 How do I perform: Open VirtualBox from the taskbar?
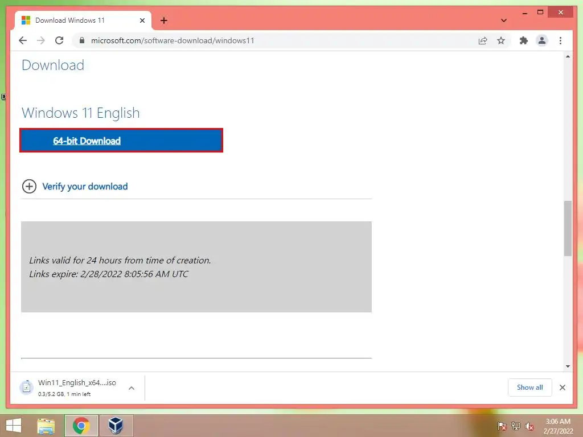click(116, 426)
